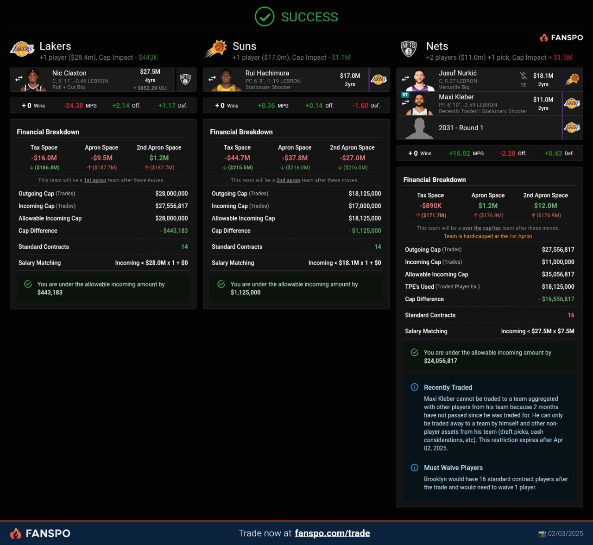Click the camera icon by the date
This screenshot has height=545, width=593.
pos(542,534)
